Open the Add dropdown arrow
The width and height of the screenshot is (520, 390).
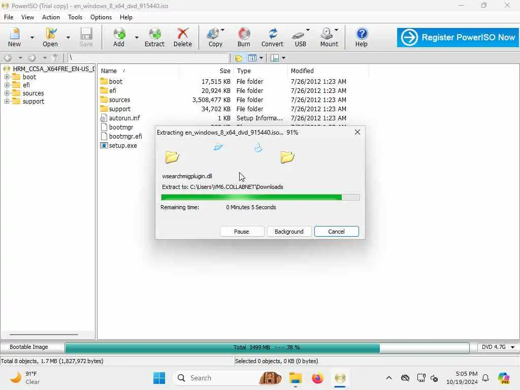tap(137, 37)
